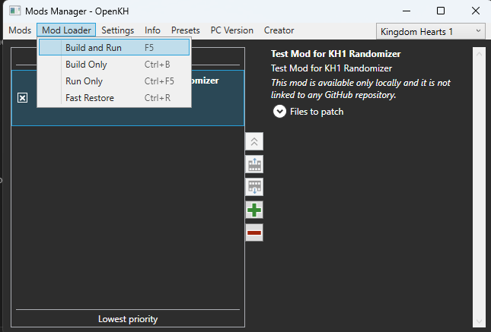The height and width of the screenshot is (332, 491).
Task: Expand the Files to patch section
Action: [279, 111]
